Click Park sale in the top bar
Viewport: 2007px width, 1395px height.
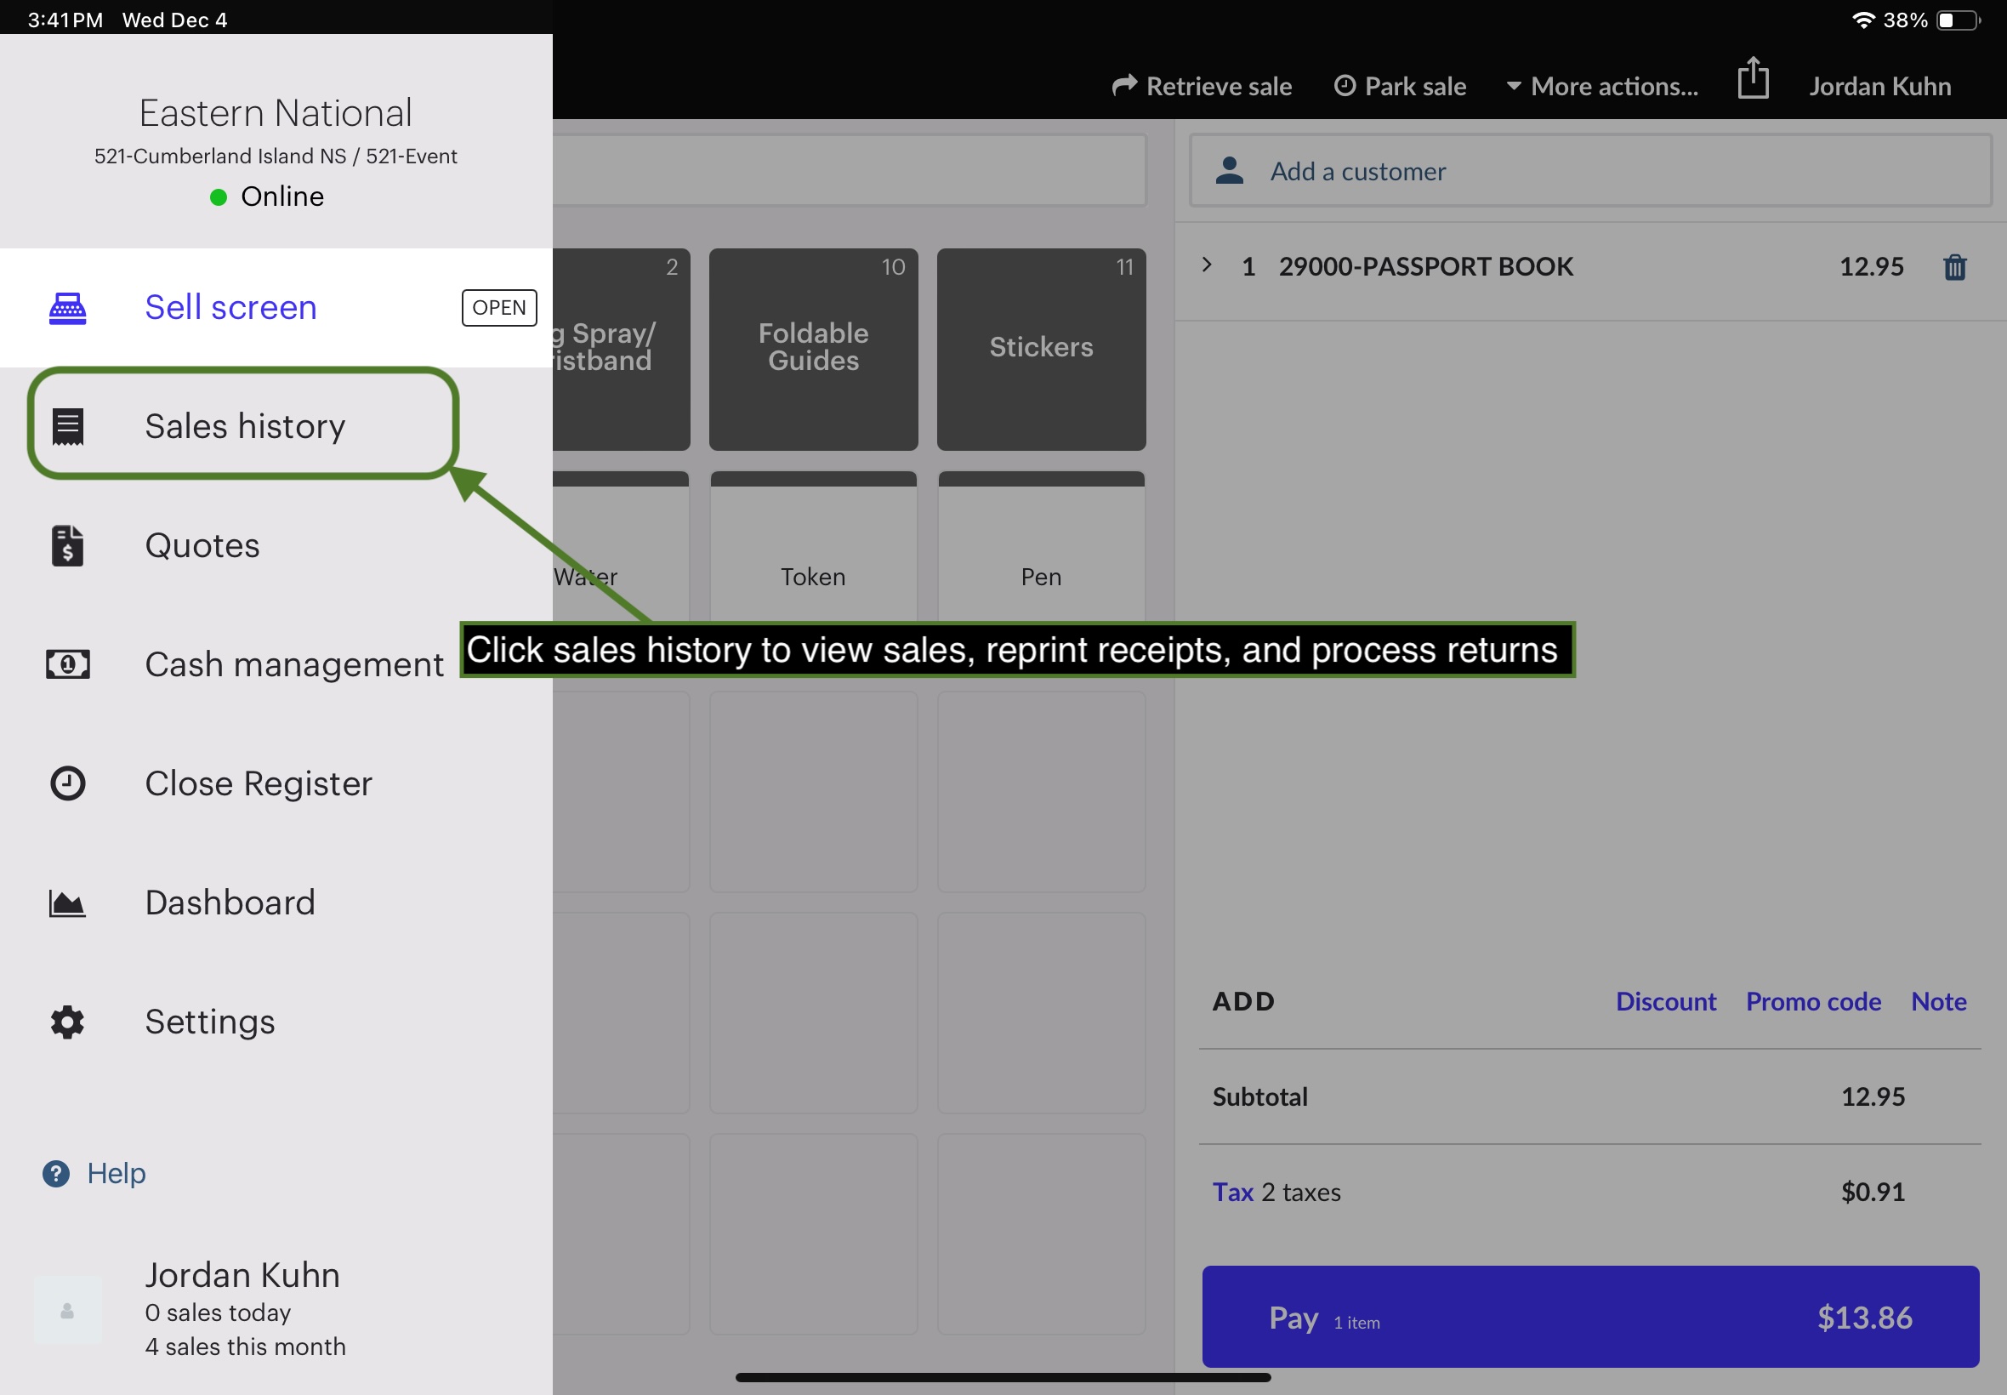pos(1400,87)
